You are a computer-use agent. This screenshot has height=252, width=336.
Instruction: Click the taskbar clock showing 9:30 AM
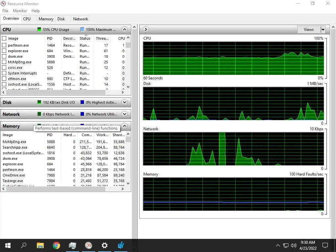308,245
